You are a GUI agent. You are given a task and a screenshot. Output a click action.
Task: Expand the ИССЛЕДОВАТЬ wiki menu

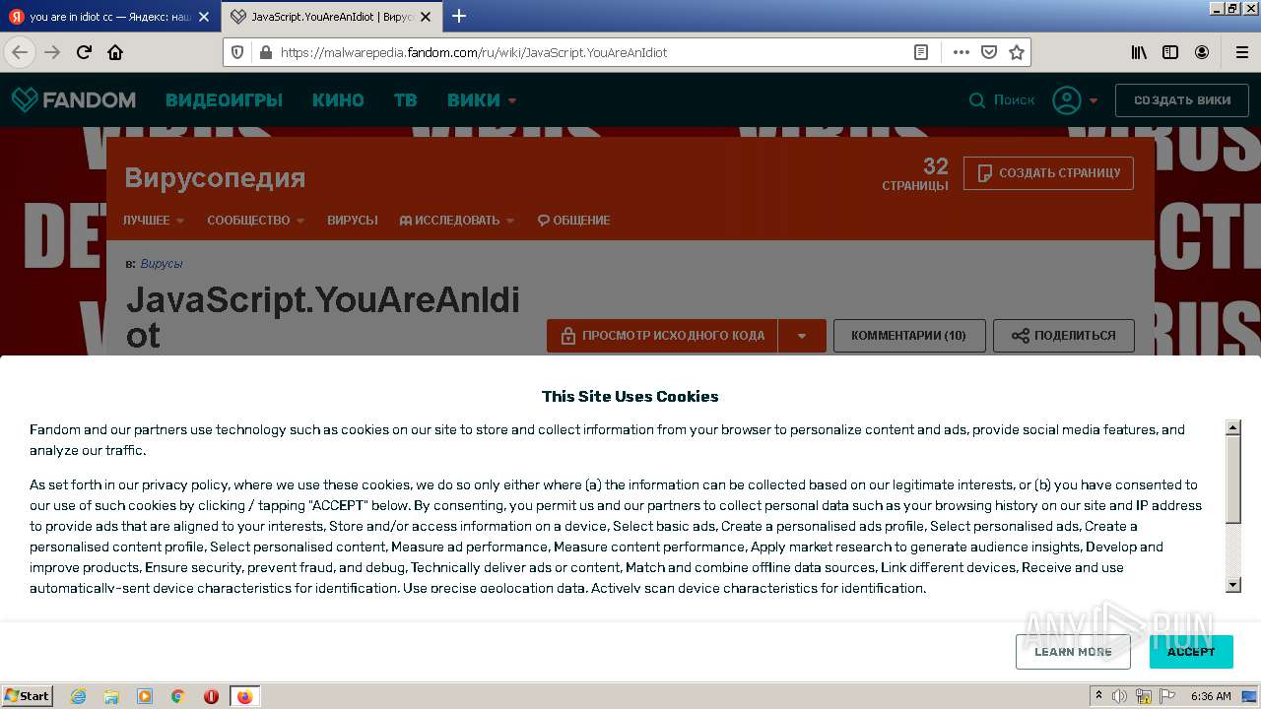click(x=457, y=221)
